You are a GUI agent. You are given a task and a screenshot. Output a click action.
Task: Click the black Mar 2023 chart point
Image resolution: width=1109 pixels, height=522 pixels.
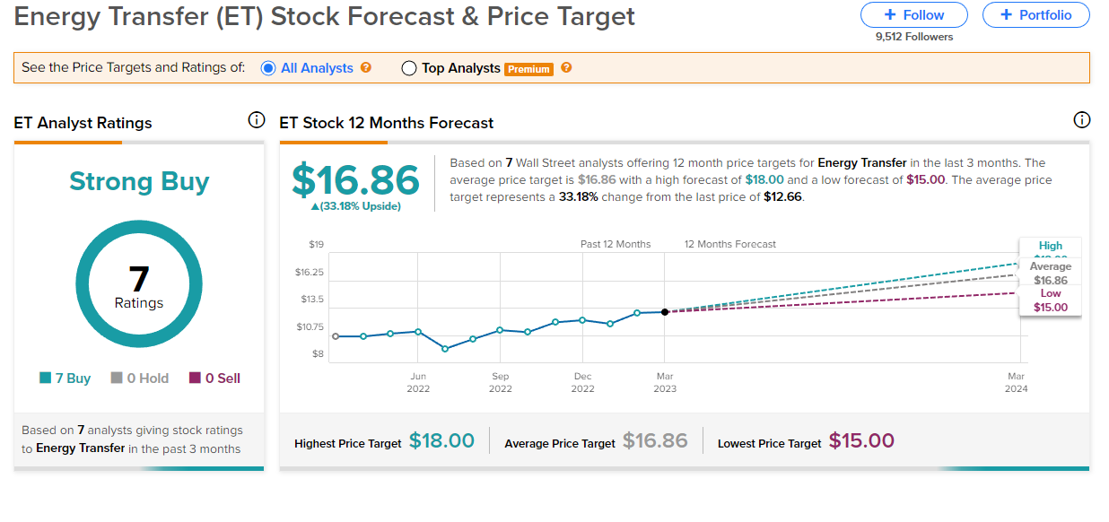point(665,312)
